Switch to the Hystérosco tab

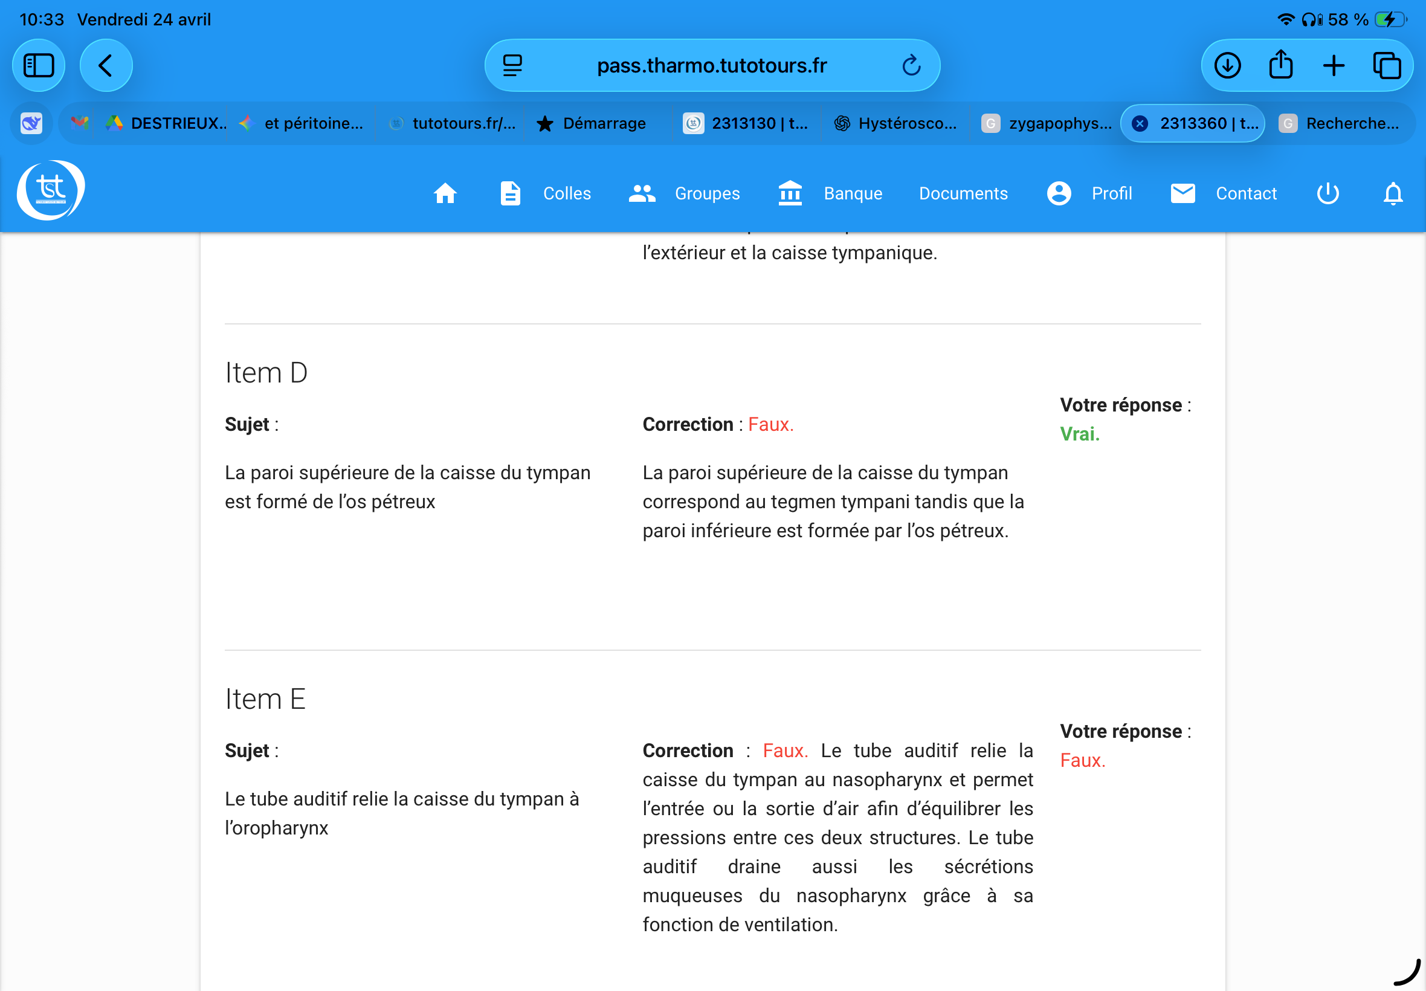click(896, 123)
